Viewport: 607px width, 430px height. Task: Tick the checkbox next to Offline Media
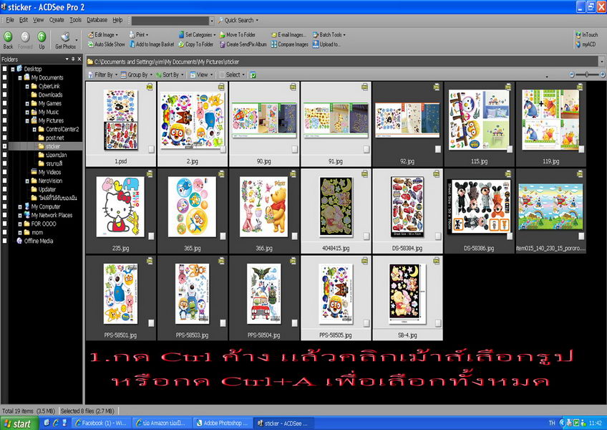tap(4, 241)
